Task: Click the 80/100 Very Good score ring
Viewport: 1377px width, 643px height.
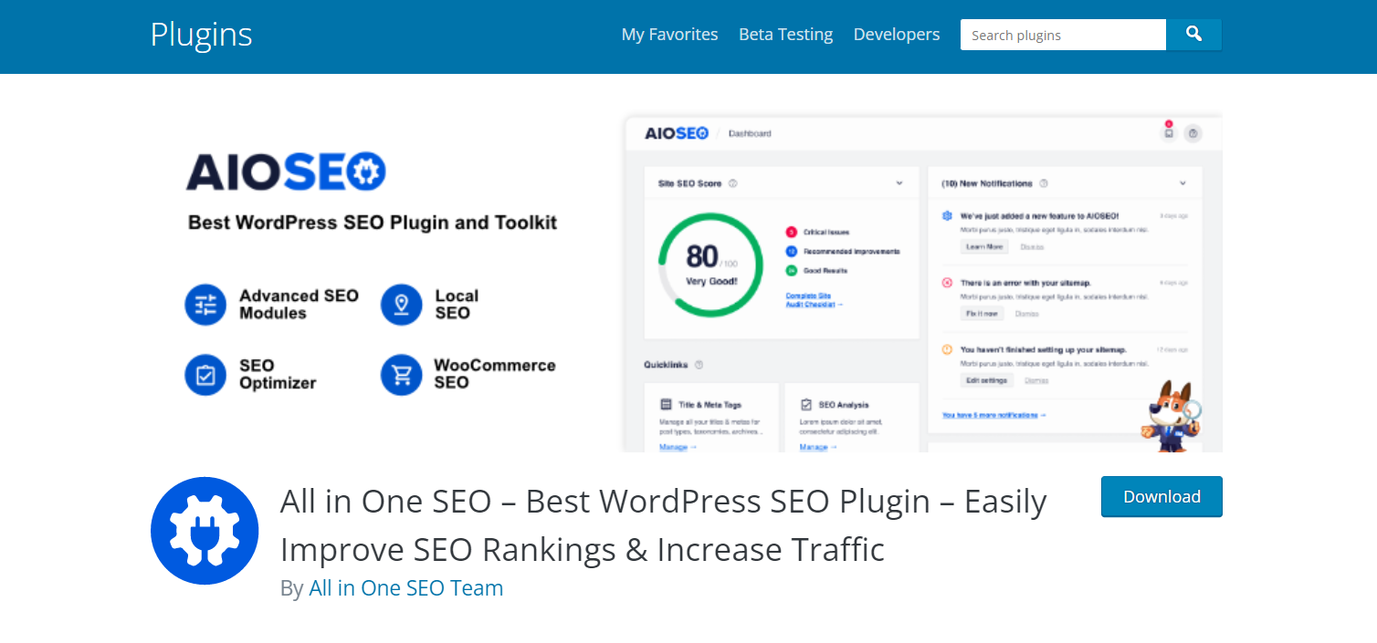Action: tap(710, 265)
